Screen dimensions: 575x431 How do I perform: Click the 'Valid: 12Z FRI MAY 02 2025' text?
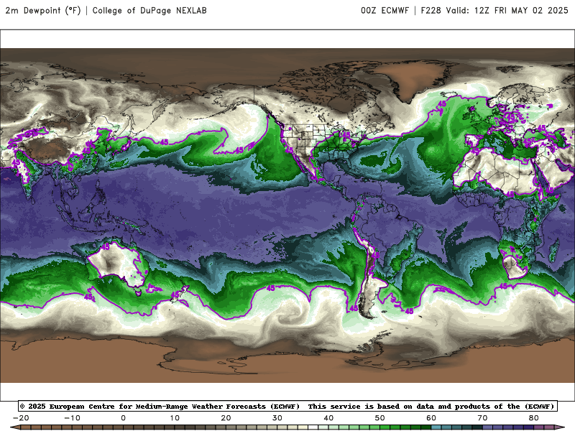[507, 11]
